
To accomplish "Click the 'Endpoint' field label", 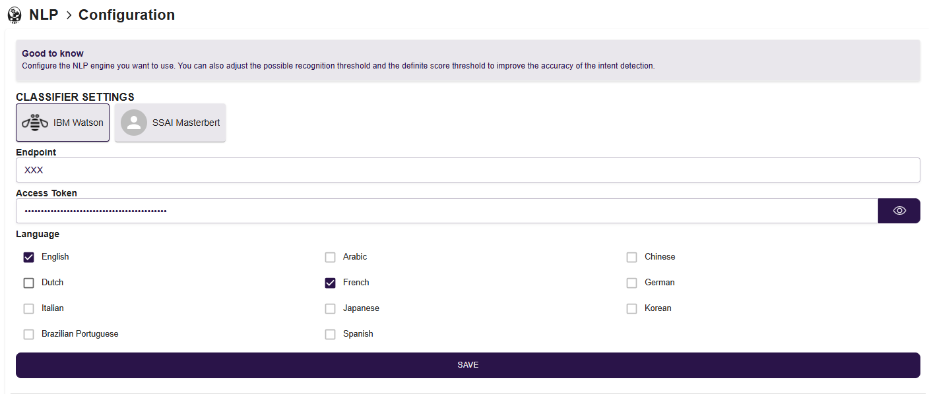I will click(x=36, y=152).
